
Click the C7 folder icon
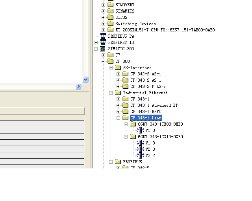[110, 55]
